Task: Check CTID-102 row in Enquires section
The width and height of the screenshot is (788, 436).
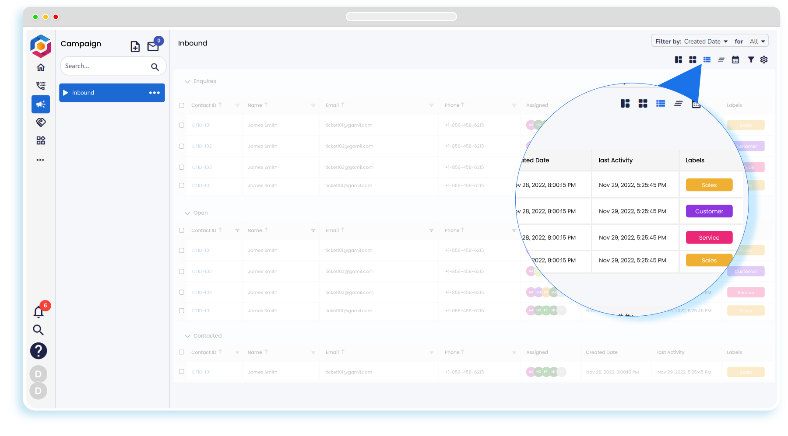Action: (182, 146)
